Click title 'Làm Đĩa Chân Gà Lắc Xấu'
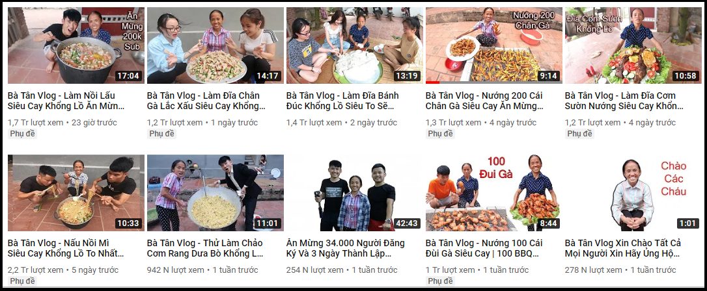This screenshot has width=707, height=291. [206, 101]
